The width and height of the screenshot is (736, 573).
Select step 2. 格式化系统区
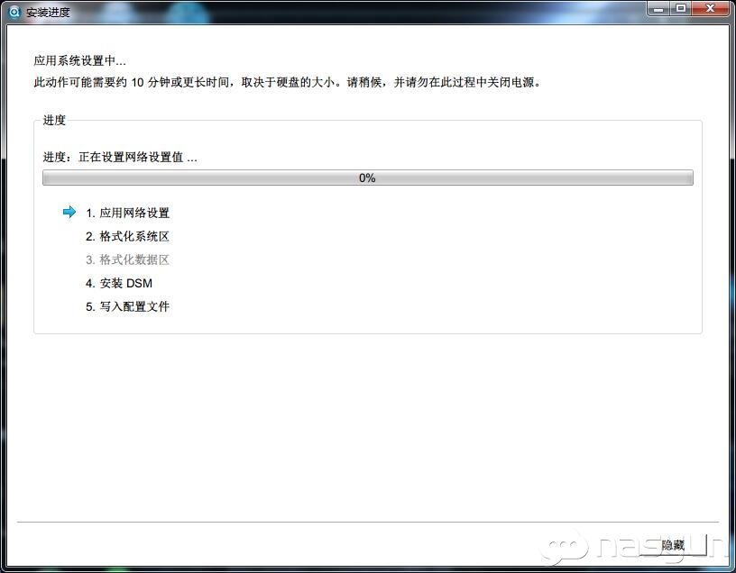tap(127, 236)
